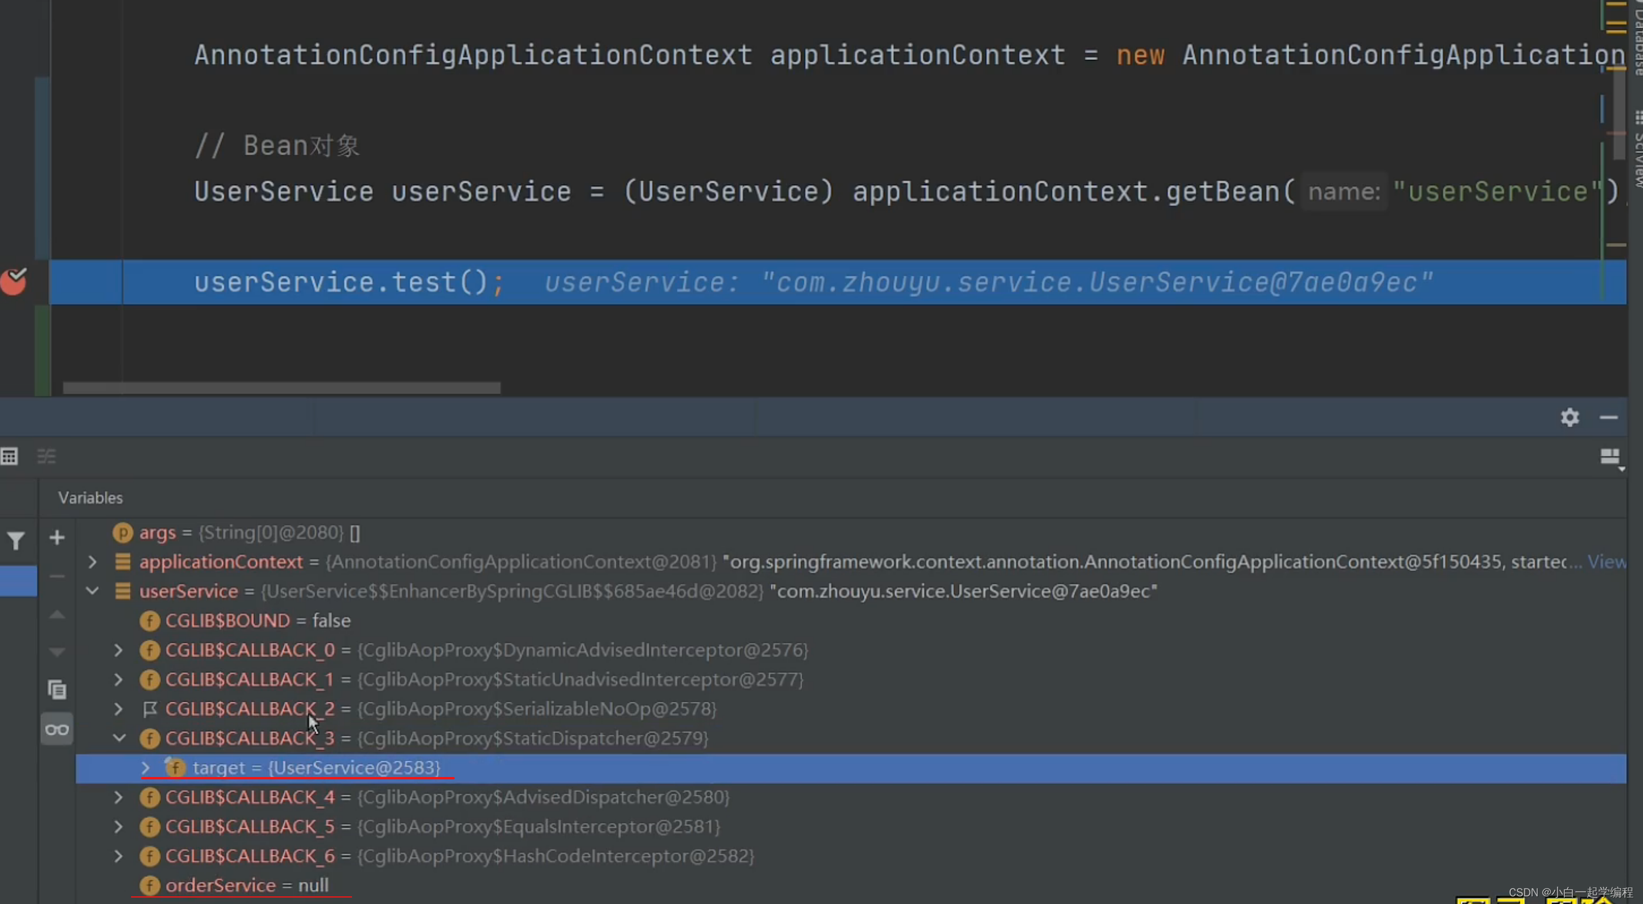Image resolution: width=1643 pixels, height=904 pixels.
Task: Expand CGLIB$CALLBACK_4 node
Action: click(x=118, y=797)
